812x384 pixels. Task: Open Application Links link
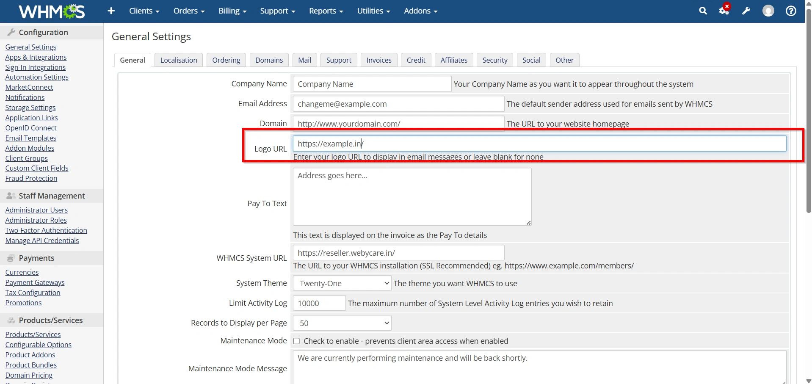[x=32, y=118]
